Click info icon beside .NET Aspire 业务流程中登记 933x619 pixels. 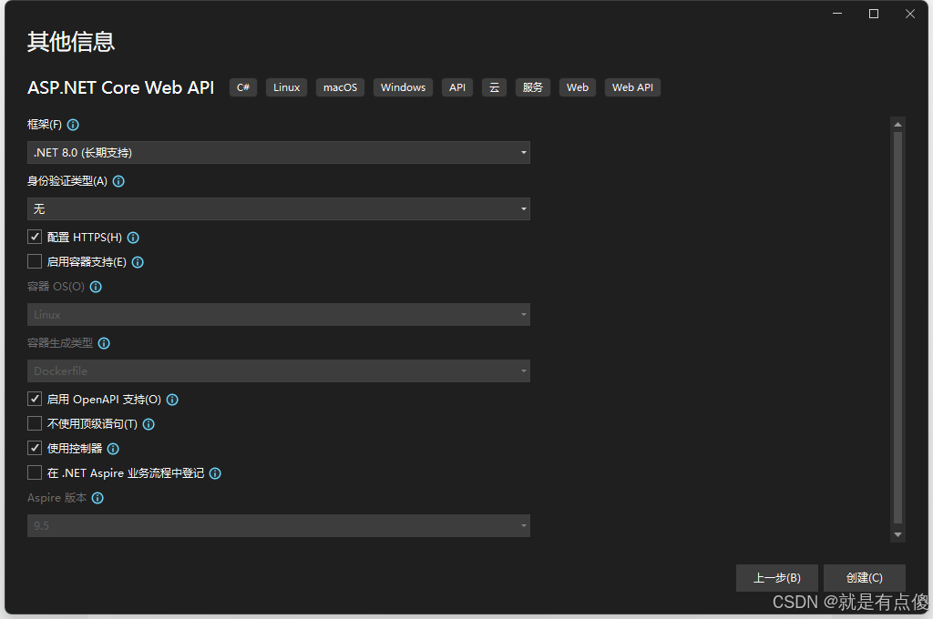pos(215,473)
